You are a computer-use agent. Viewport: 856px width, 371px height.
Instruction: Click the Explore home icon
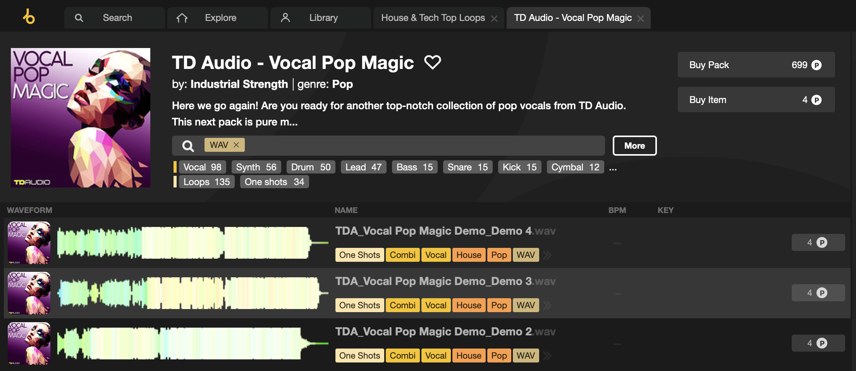(x=182, y=17)
